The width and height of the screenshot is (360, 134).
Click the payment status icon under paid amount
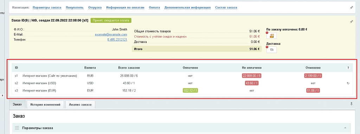(272, 36)
